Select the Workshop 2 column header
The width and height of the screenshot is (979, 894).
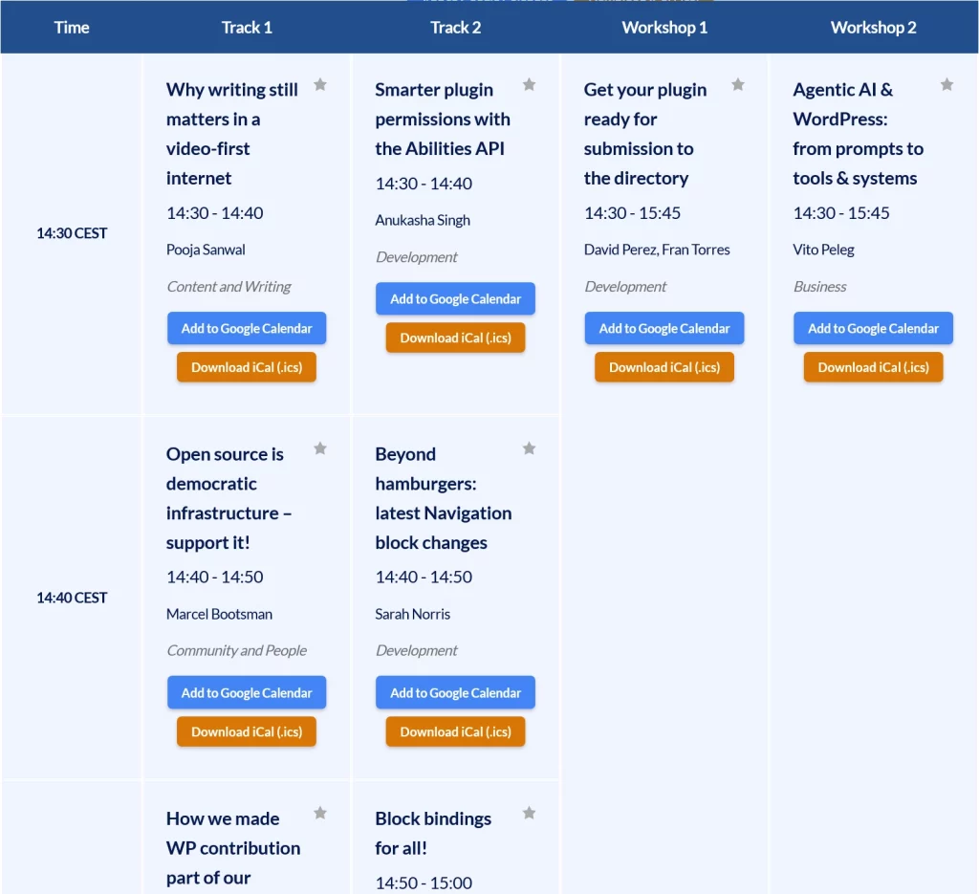(873, 27)
